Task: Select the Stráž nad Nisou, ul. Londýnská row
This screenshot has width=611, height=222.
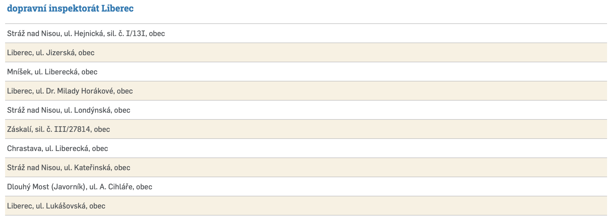Action: [x=68, y=110]
